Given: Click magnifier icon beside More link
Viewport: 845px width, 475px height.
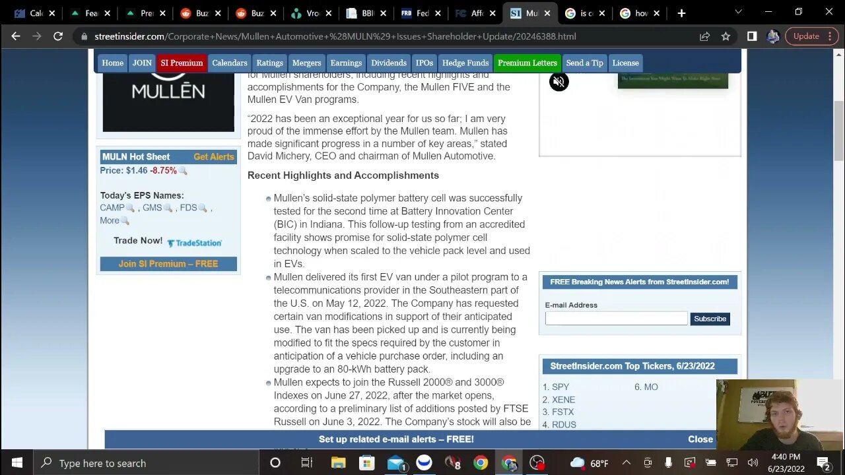Looking at the screenshot, I should [125, 221].
